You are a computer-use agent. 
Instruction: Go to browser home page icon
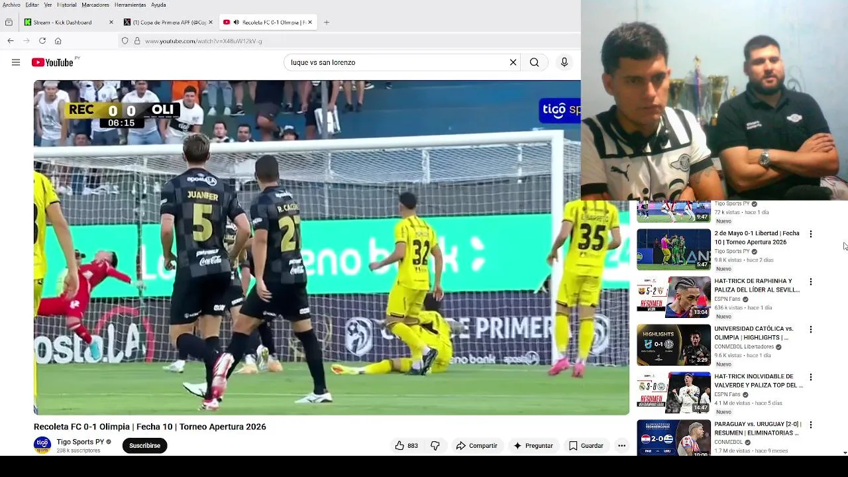pos(58,40)
